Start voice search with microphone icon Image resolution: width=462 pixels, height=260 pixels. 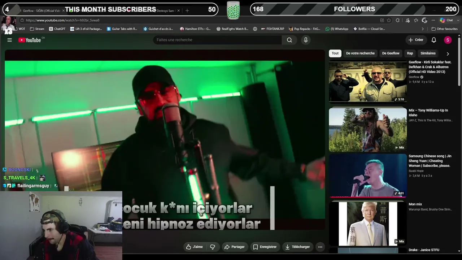pyautogui.click(x=306, y=40)
